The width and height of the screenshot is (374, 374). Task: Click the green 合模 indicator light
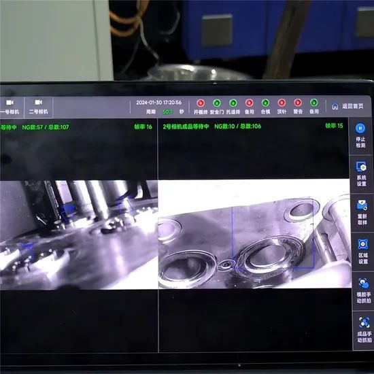click(x=265, y=103)
